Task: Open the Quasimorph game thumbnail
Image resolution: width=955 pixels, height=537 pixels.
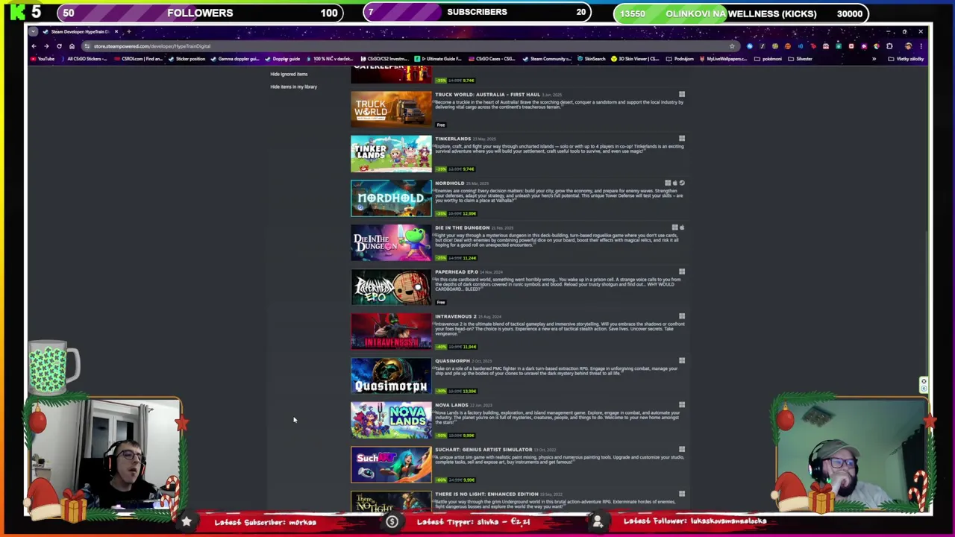Action: point(391,376)
